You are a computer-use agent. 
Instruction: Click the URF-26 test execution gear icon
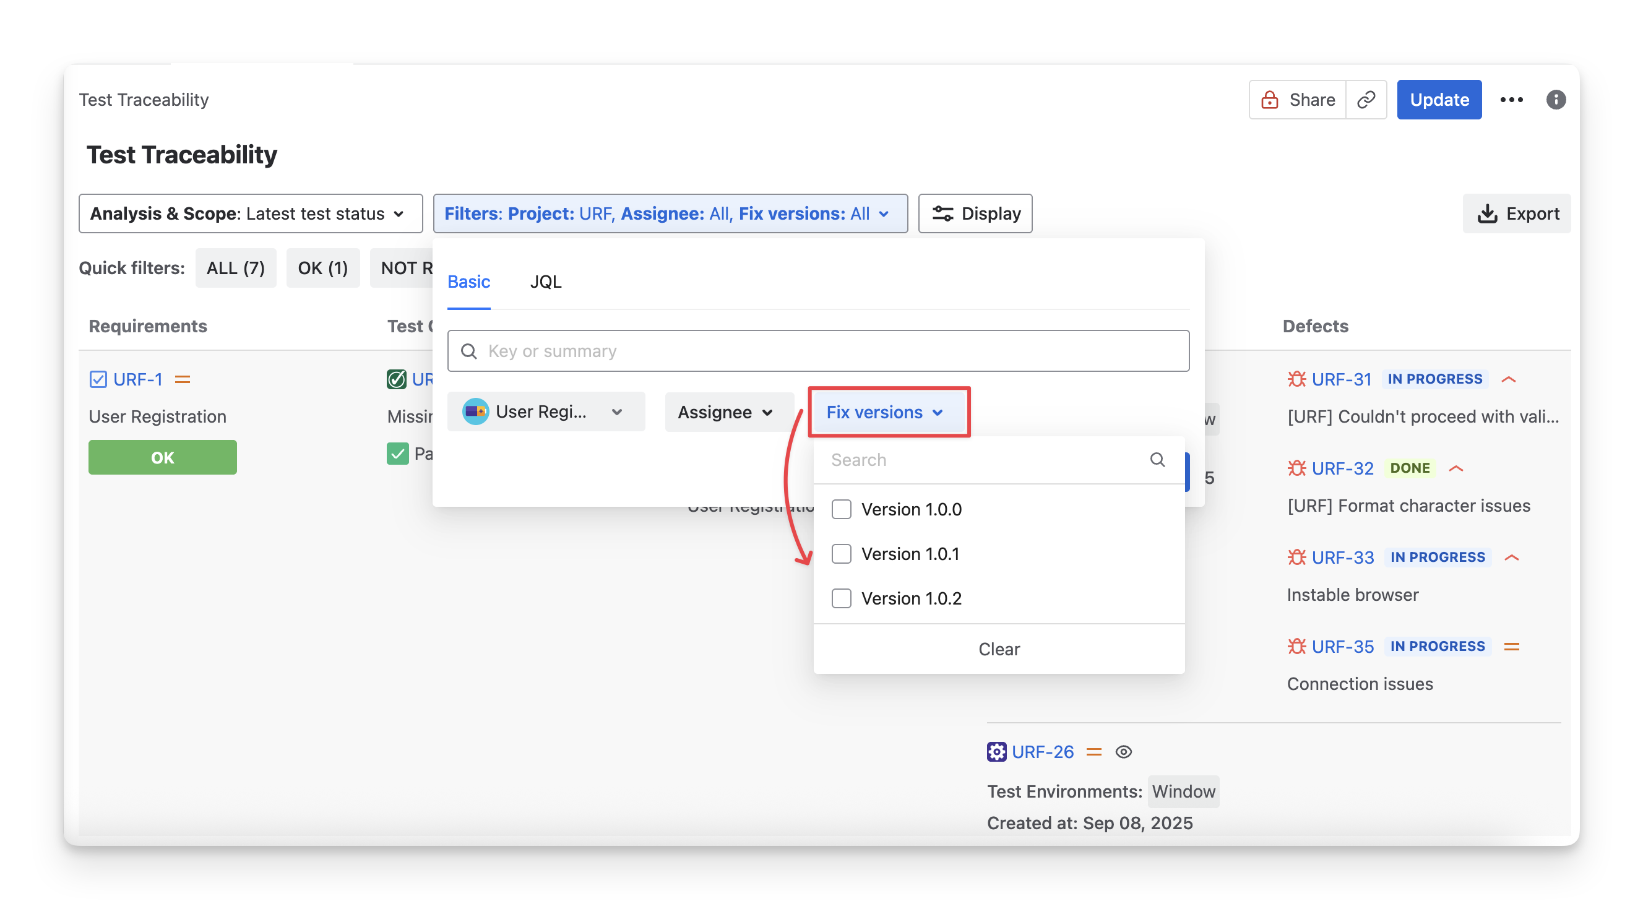click(996, 751)
